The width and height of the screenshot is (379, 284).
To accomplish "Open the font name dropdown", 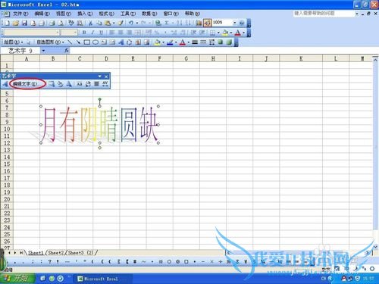I will click(x=58, y=33).
